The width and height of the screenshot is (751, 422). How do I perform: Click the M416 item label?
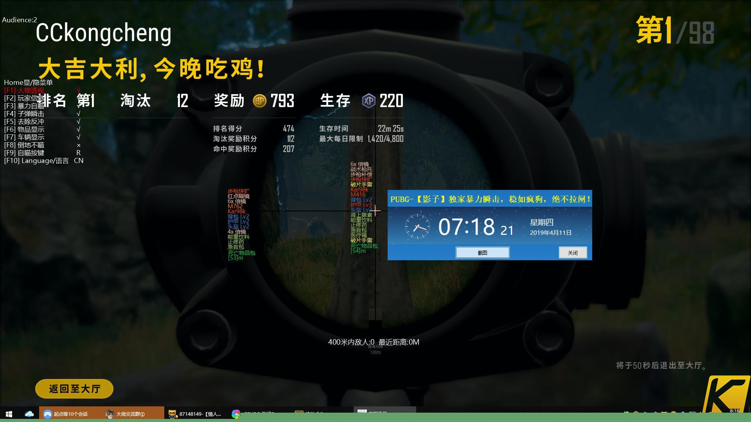(358, 195)
